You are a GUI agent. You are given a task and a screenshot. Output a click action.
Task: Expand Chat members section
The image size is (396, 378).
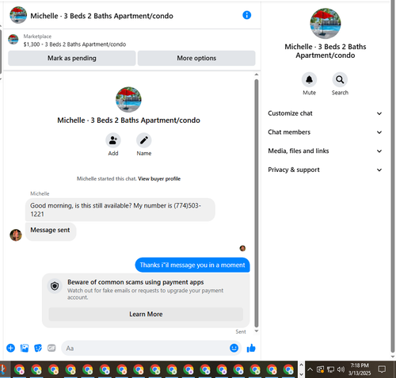(x=325, y=132)
